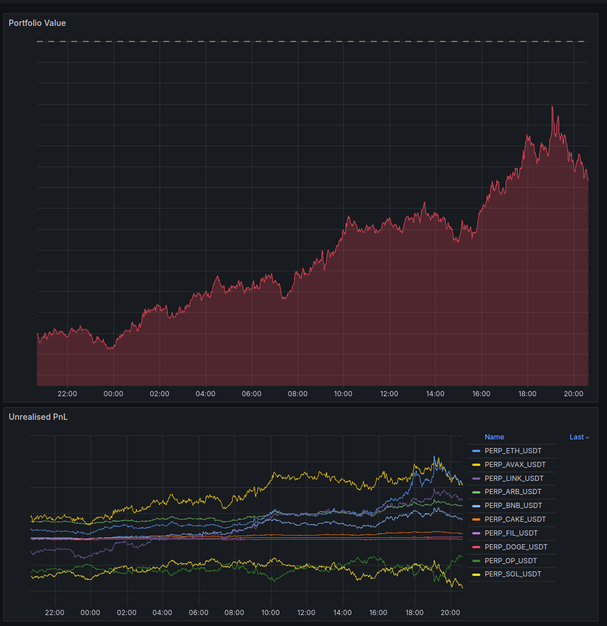Viewport: 607px width, 626px height.
Task: Click the PERP_LINK_USDT legend color swatch
Action: click(476, 479)
